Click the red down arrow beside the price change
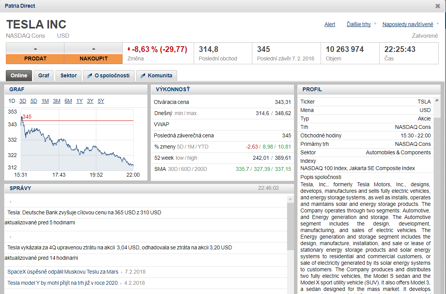Screen dimensions: 446x294 click(129, 49)
